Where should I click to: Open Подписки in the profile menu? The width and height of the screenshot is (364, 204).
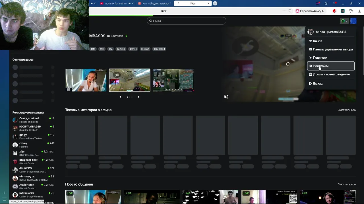tap(331, 58)
